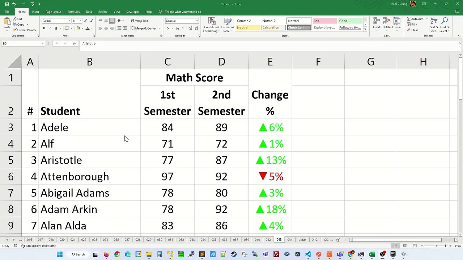Open the Page Layout ribbon tab
Screen dimensions: 463x260
click(x=53, y=12)
